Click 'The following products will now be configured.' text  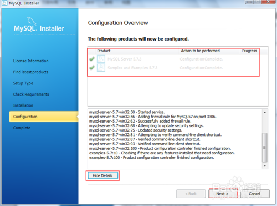pyautogui.click(x=138, y=39)
